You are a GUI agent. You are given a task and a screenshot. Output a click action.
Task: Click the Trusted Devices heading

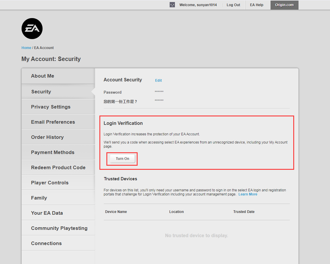[120, 179]
